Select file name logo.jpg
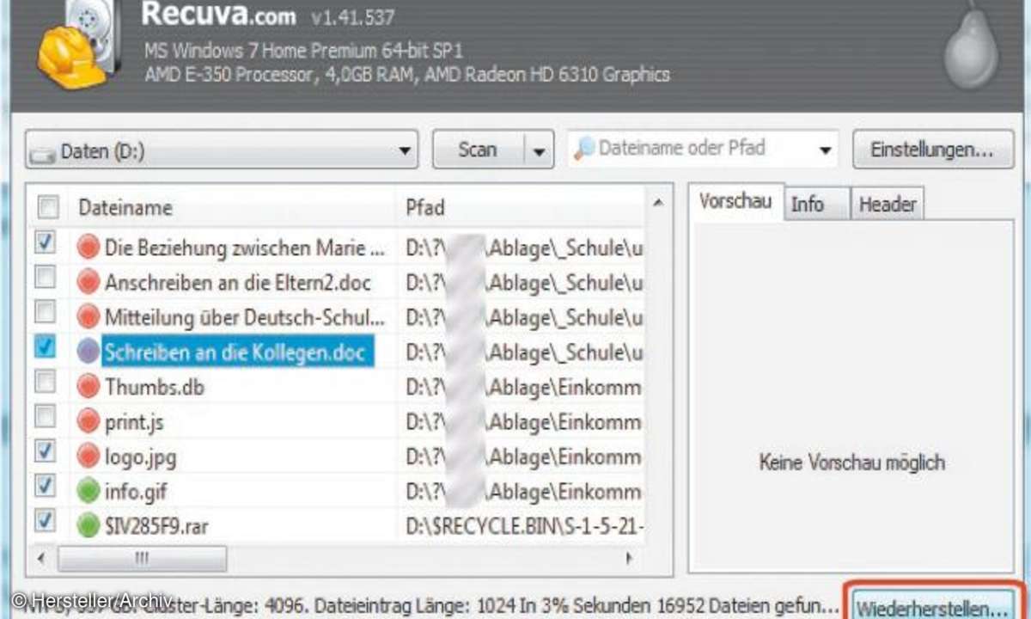Image resolution: width=1031 pixels, height=619 pixels. [x=141, y=457]
